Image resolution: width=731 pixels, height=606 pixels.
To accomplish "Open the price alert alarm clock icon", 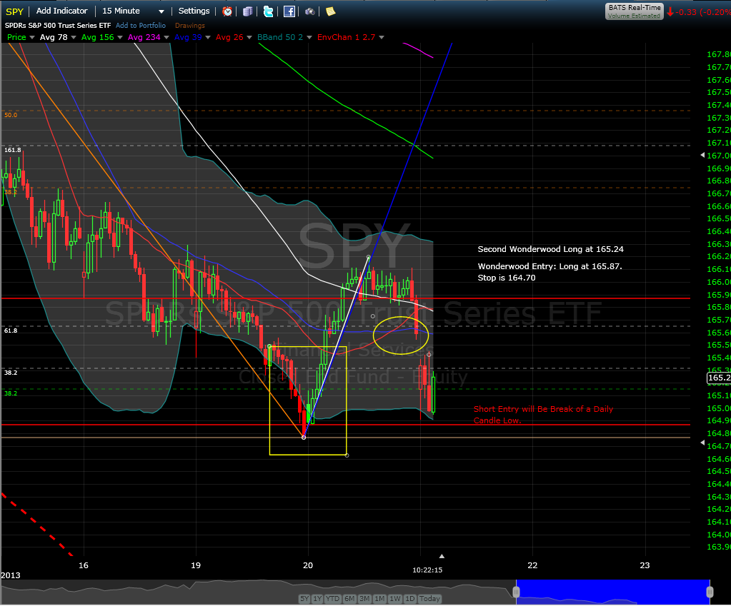I will (x=227, y=11).
